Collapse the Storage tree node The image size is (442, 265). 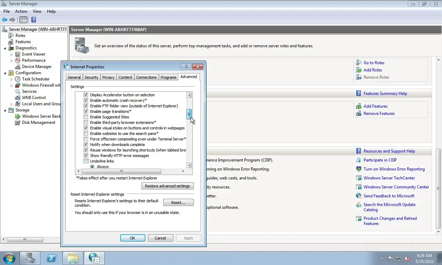(x=5, y=110)
